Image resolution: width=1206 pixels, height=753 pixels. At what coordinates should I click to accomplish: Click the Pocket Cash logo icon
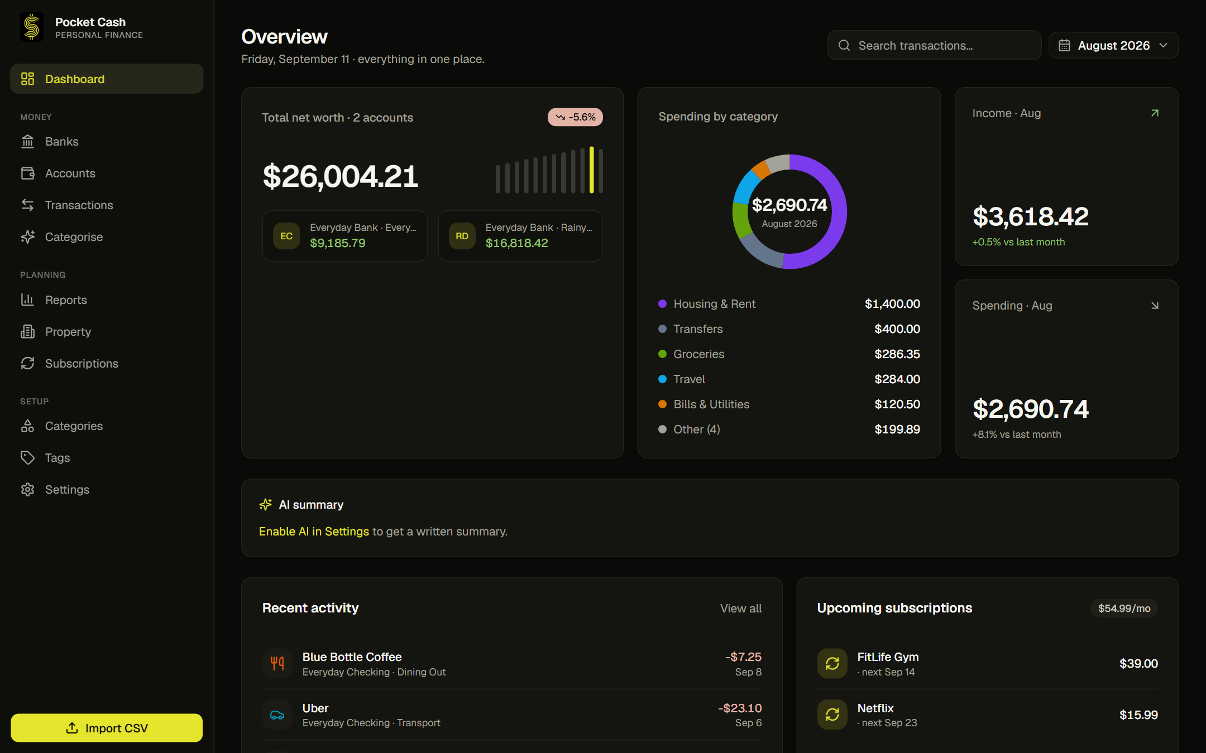[x=32, y=27]
